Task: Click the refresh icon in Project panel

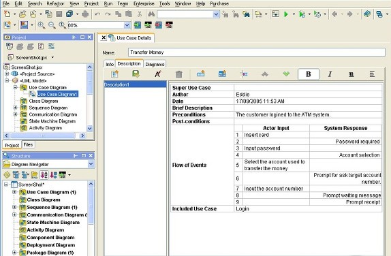Action: pyautogui.click(x=41, y=46)
